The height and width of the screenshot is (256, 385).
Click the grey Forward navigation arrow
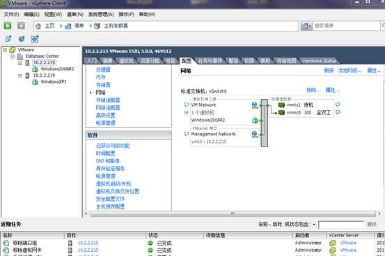click(21, 26)
